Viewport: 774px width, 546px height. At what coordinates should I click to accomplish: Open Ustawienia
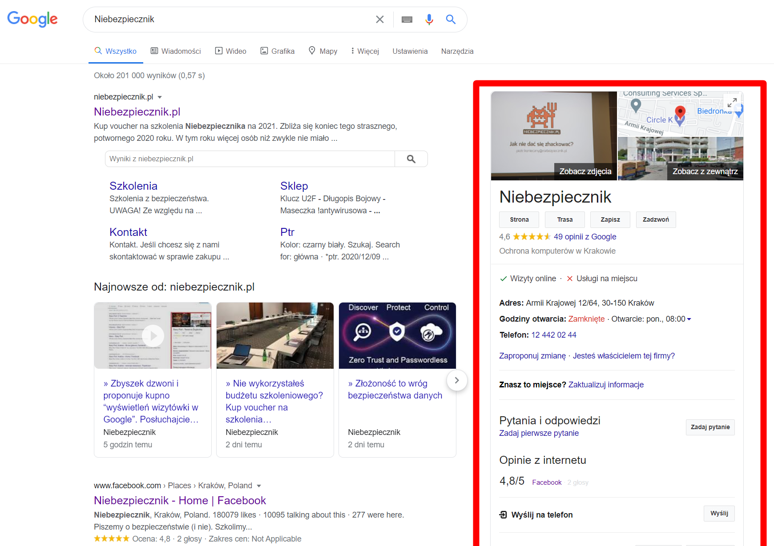click(410, 51)
